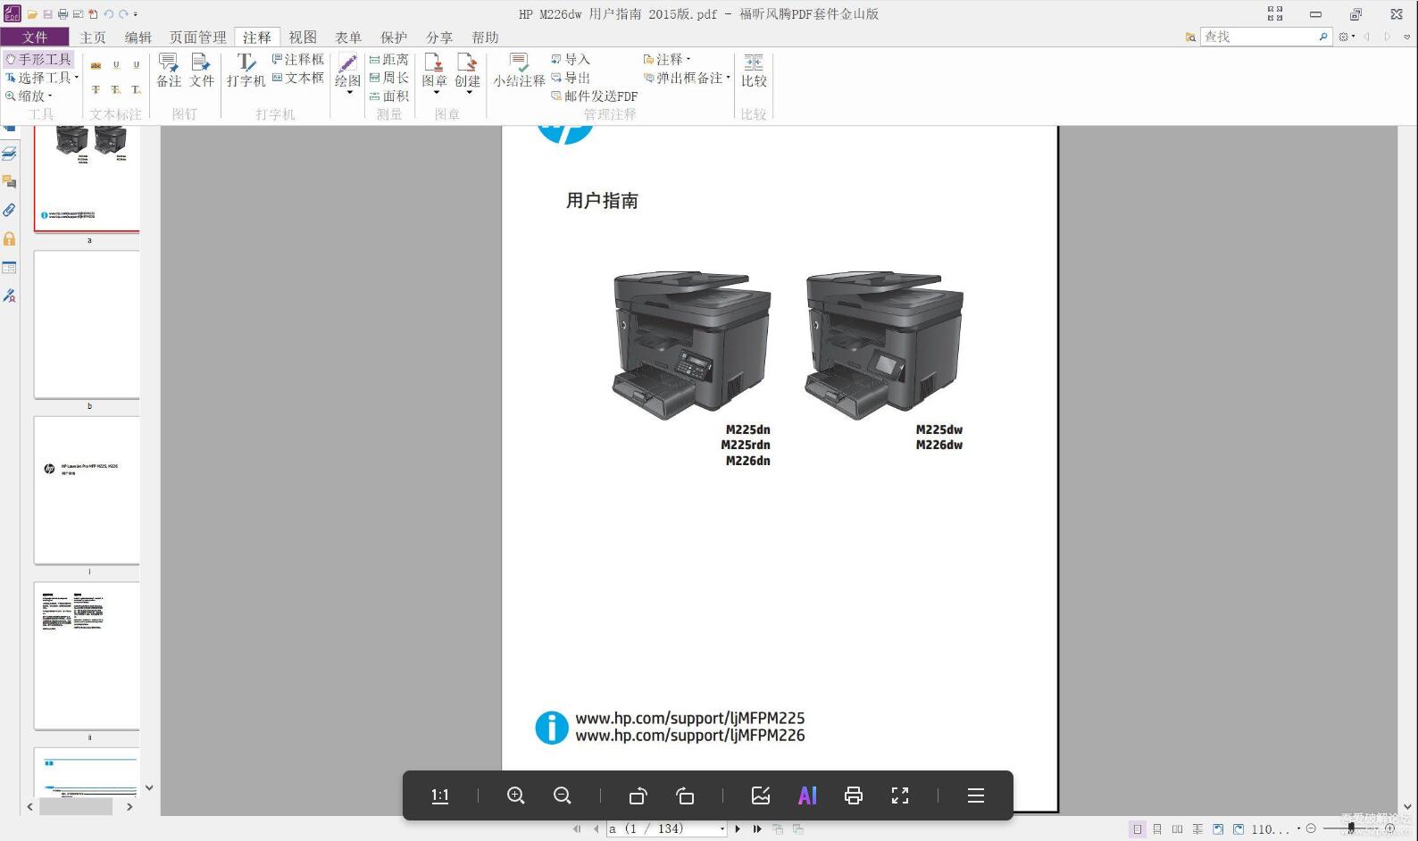Click the 文件 attach file pushpin icon

coord(202,70)
